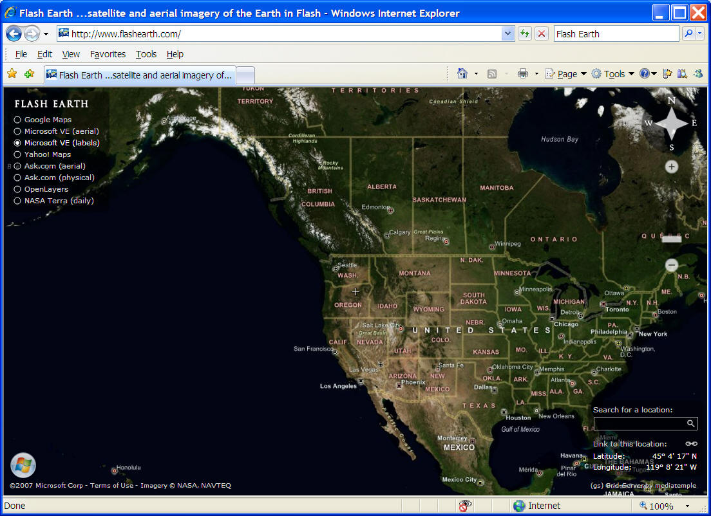Open the Edit menu
Viewport: 711px width, 516px height.
(44, 54)
